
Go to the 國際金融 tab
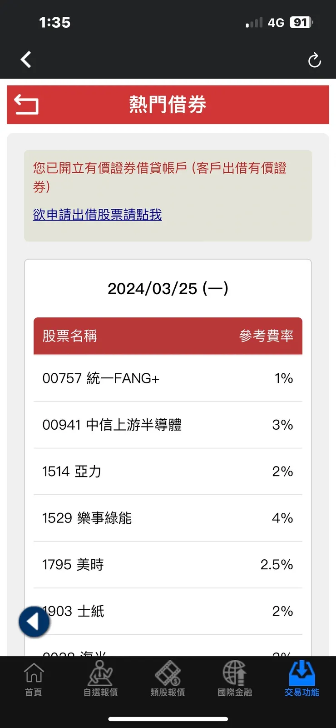click(235, 679)
